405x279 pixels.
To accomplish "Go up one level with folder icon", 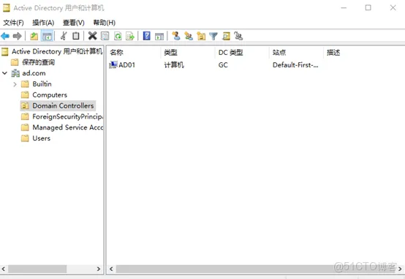I will pos(34,36).
